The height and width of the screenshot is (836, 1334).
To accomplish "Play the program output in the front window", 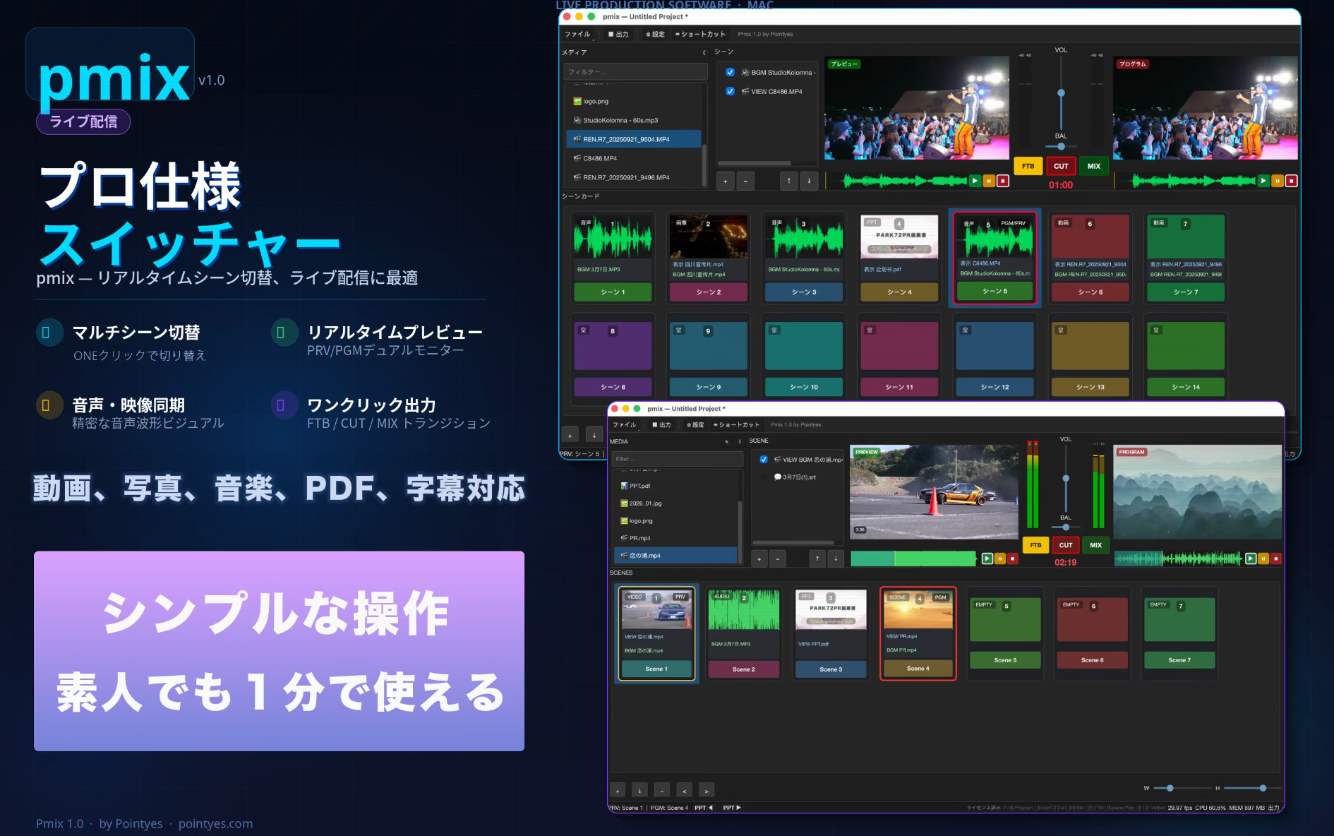I will pyautogui.click(x=1250, y=559).
